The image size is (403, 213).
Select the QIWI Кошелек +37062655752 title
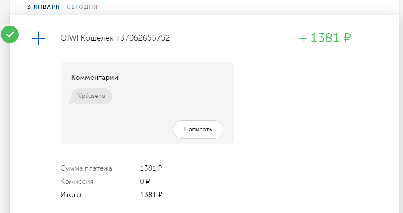click(115, 38)
